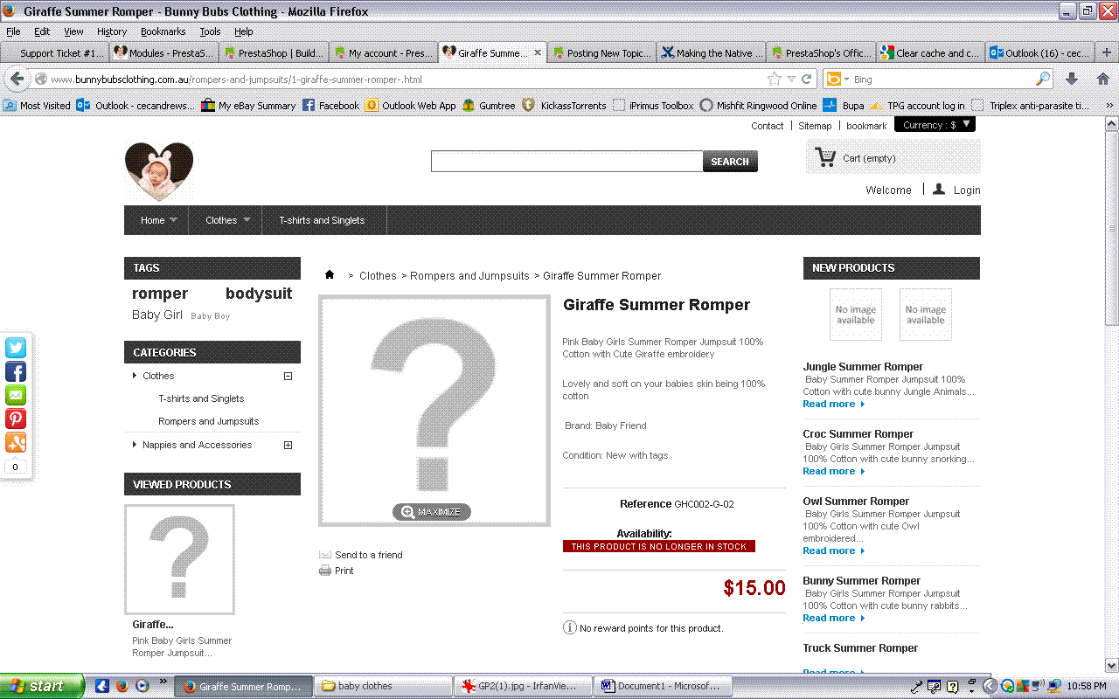Screen dimensions: 1119x699
Task: Go back with Firefox back arrow
Action: coord(17,79)
